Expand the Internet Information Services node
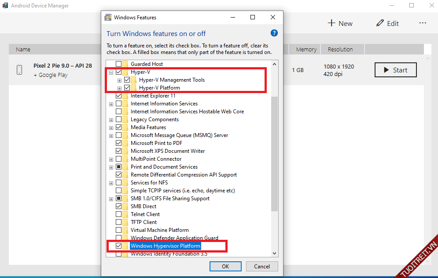This screenshot has height=278, width=438. click(x=111, y=104)
